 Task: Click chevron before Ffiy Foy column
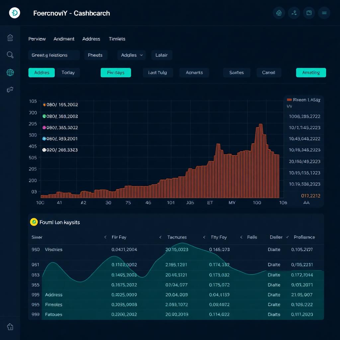[x=204, y=237]
